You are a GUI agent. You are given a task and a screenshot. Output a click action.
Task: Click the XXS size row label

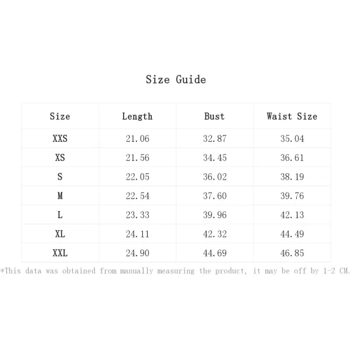click(60, 138)
